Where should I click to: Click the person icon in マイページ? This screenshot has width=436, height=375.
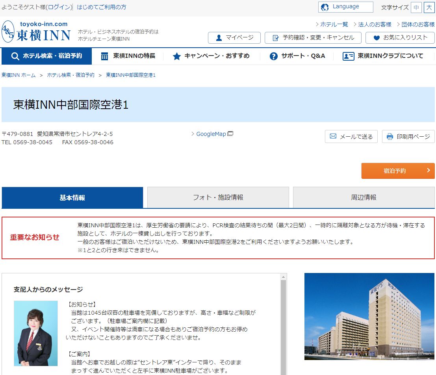point(219,38)
